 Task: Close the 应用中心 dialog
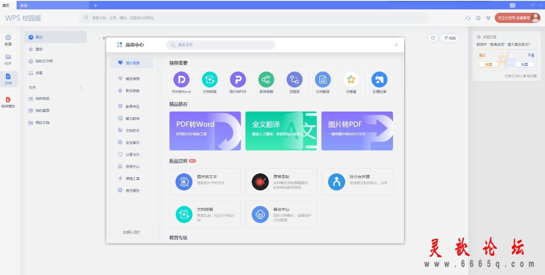coord(396,45)
